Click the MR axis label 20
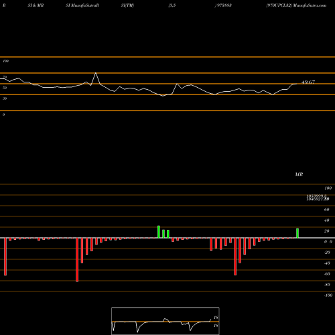This screenshot has width=335, height=335. tap(326, 231)
